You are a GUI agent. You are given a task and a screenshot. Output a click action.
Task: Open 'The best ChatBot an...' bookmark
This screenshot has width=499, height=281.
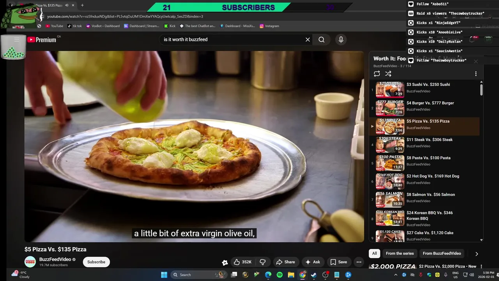197,26
